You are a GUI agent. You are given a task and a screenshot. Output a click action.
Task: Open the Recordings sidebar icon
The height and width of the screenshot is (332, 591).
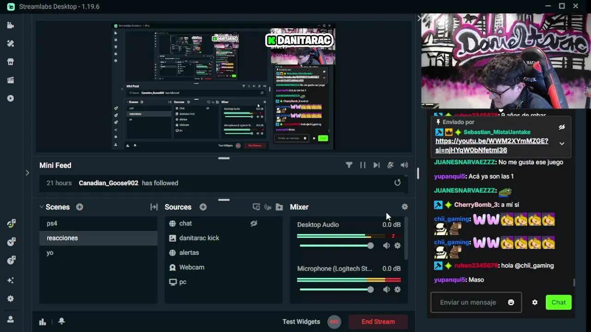pos(11,98)
